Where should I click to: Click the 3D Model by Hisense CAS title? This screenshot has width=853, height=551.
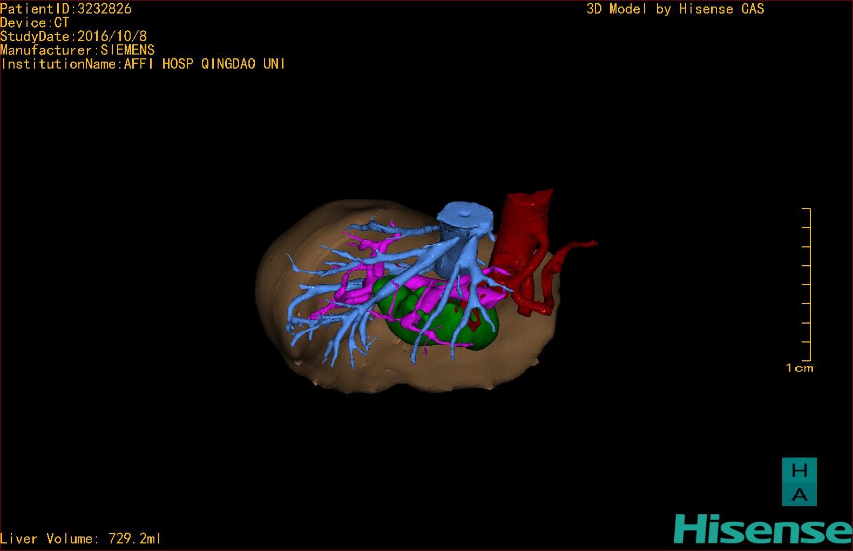click(675, 9)
